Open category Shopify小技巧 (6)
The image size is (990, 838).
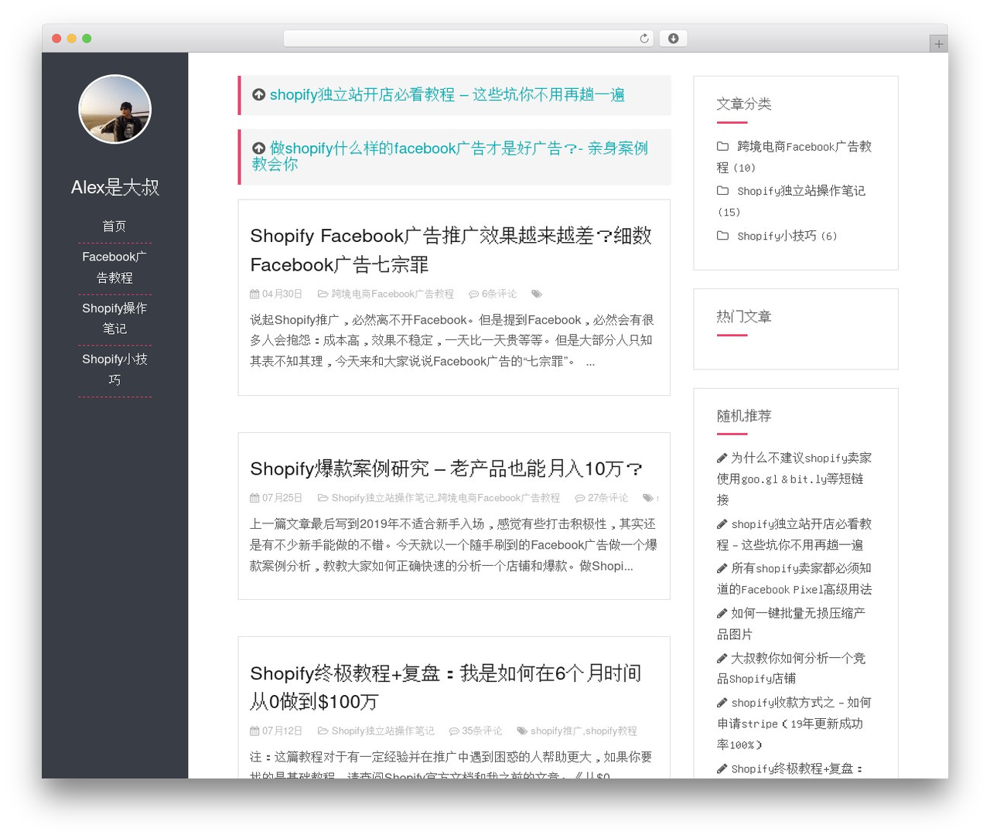(787, 236)
